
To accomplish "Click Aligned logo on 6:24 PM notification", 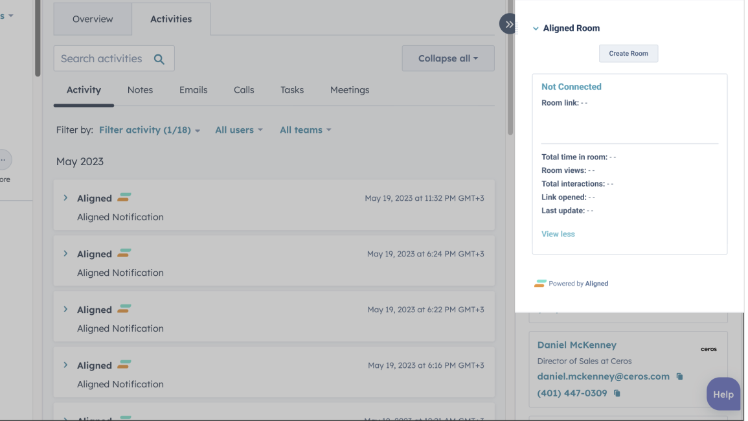I will (x=124, y=253).
